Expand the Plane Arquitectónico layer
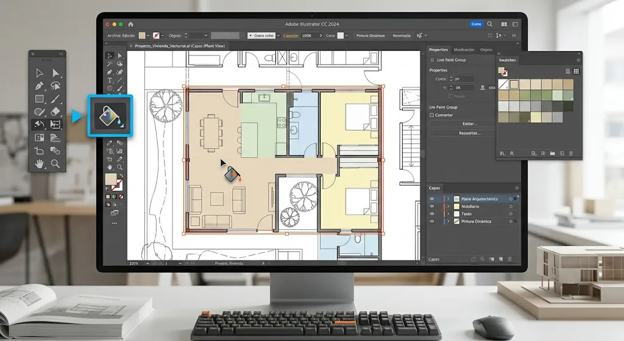The width and height of the screenshot is (624, 341). [x=448, y=199]
